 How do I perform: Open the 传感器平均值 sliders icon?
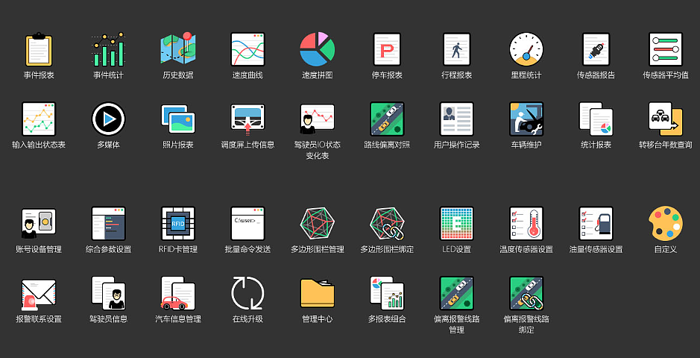coord(666,49)
